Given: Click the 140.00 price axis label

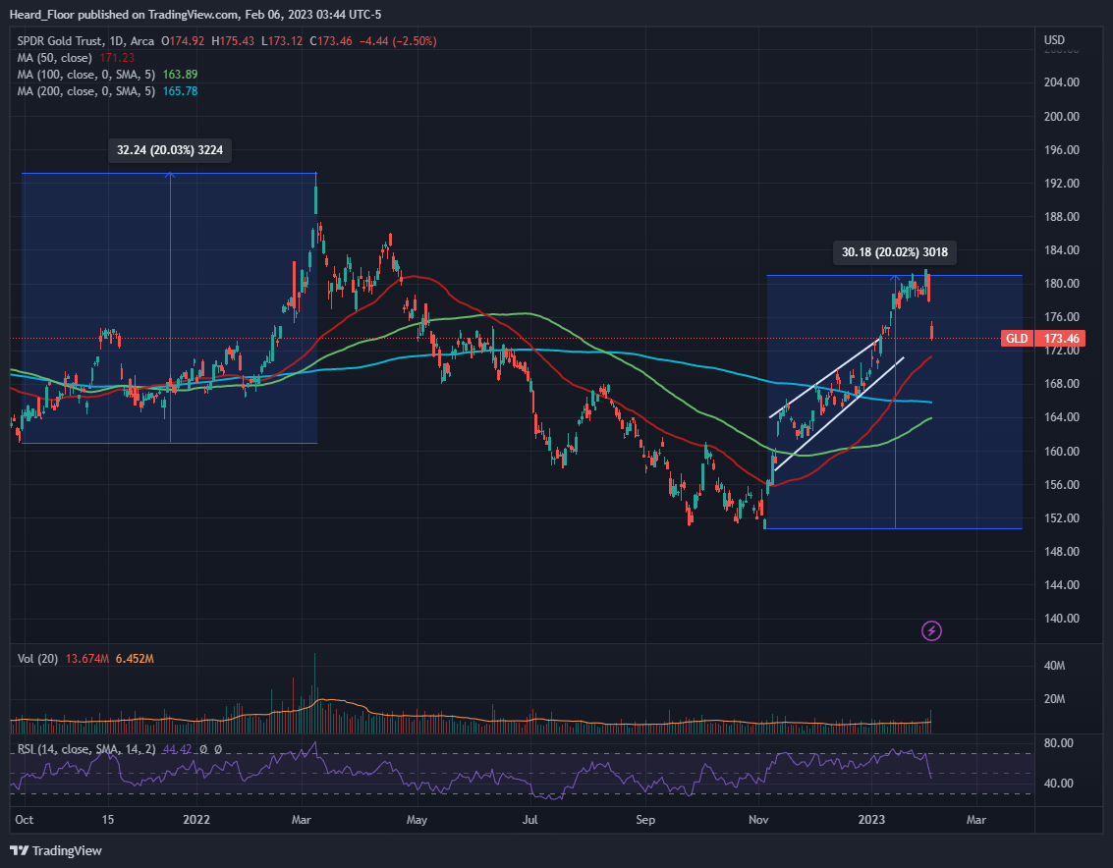Looking at the screenshot, I should tap(1061, 619).
